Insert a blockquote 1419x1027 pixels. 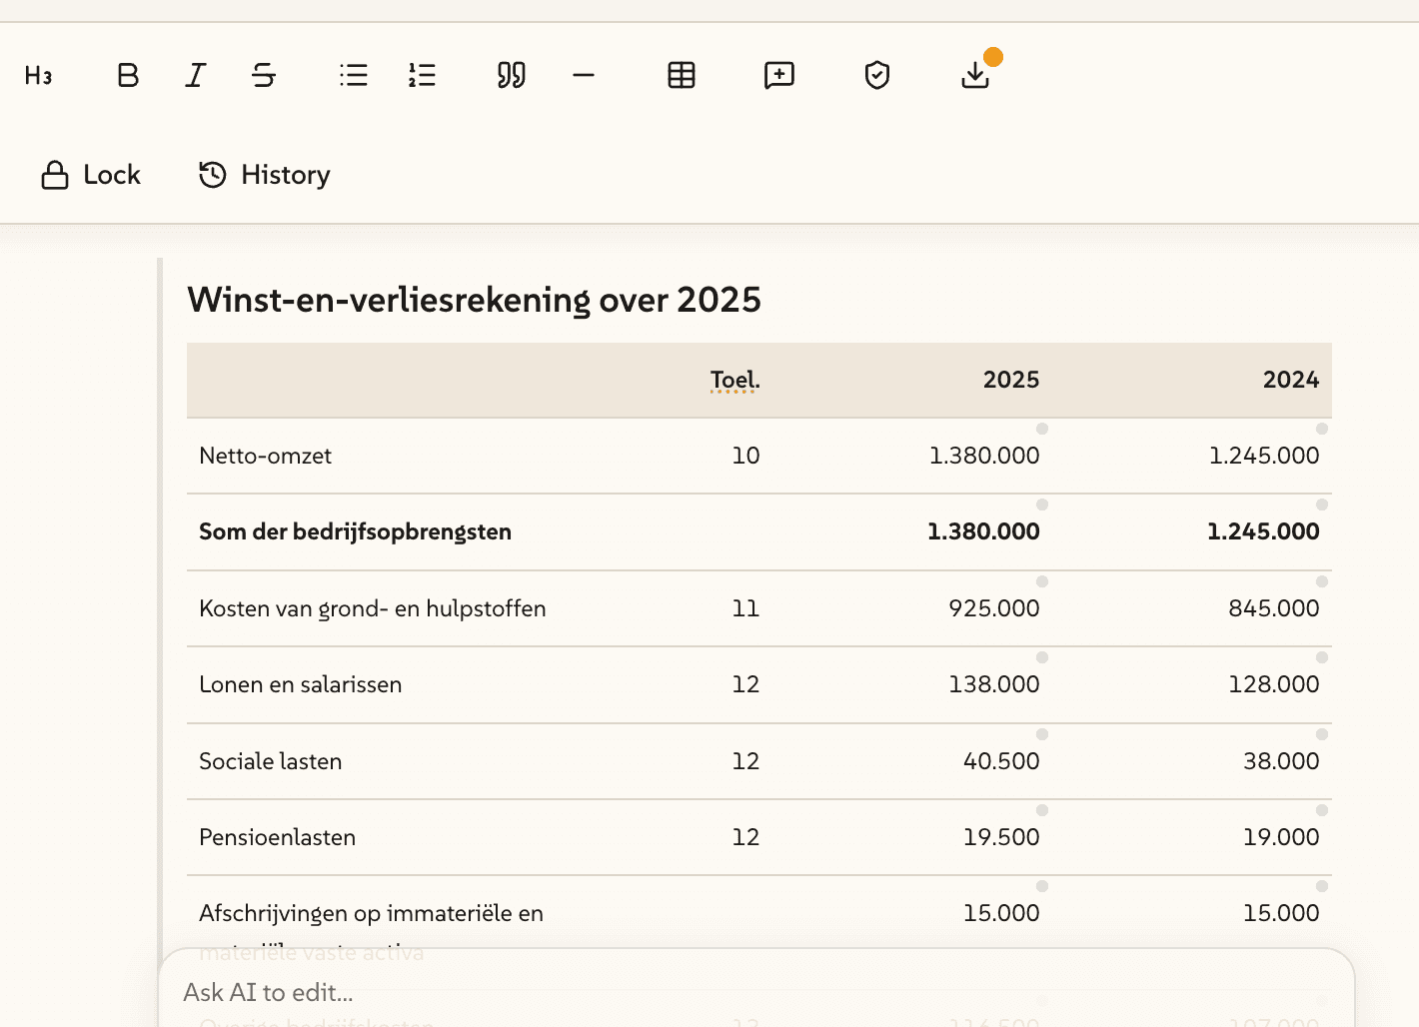(x=510, y=75)
